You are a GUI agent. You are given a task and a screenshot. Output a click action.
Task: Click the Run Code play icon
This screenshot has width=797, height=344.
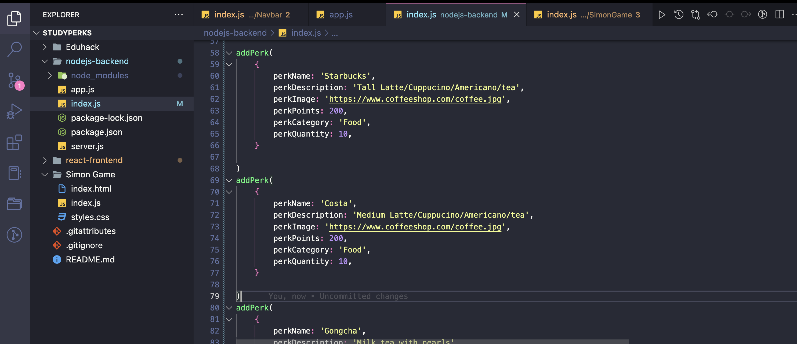[661, 14]
